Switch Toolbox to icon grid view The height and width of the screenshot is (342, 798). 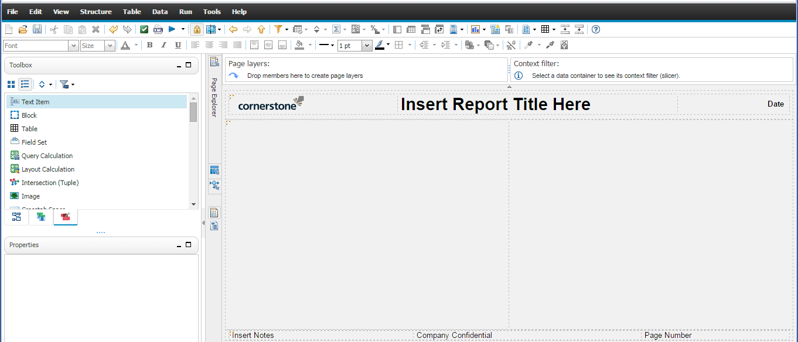click(x=11, y=84)
